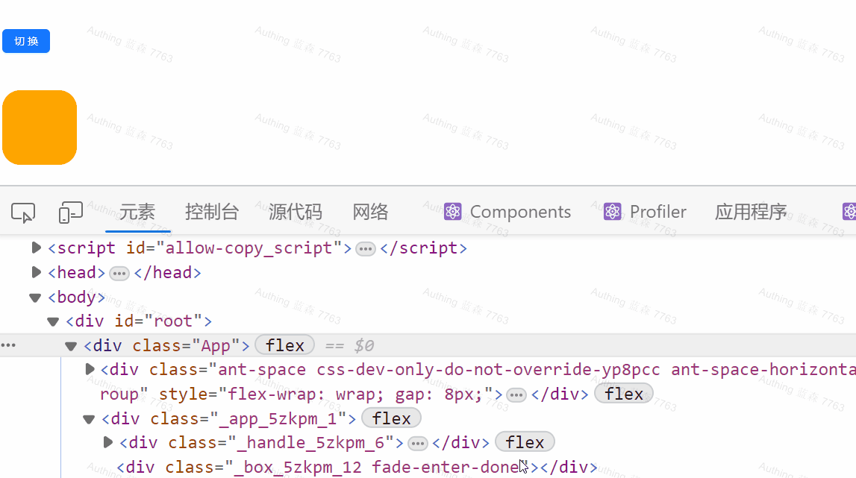Screen dimensions: 856x478
Task: Select the div id="root" tag text
Action: click(x=139, y=321)
